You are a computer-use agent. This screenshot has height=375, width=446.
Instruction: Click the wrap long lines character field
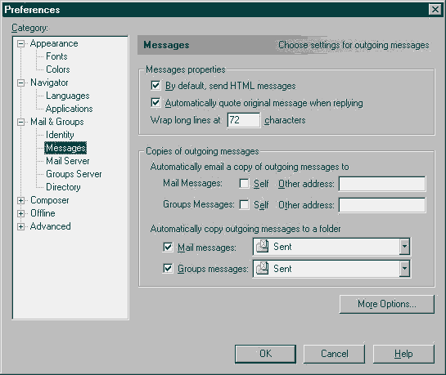[x=244, y=120]
